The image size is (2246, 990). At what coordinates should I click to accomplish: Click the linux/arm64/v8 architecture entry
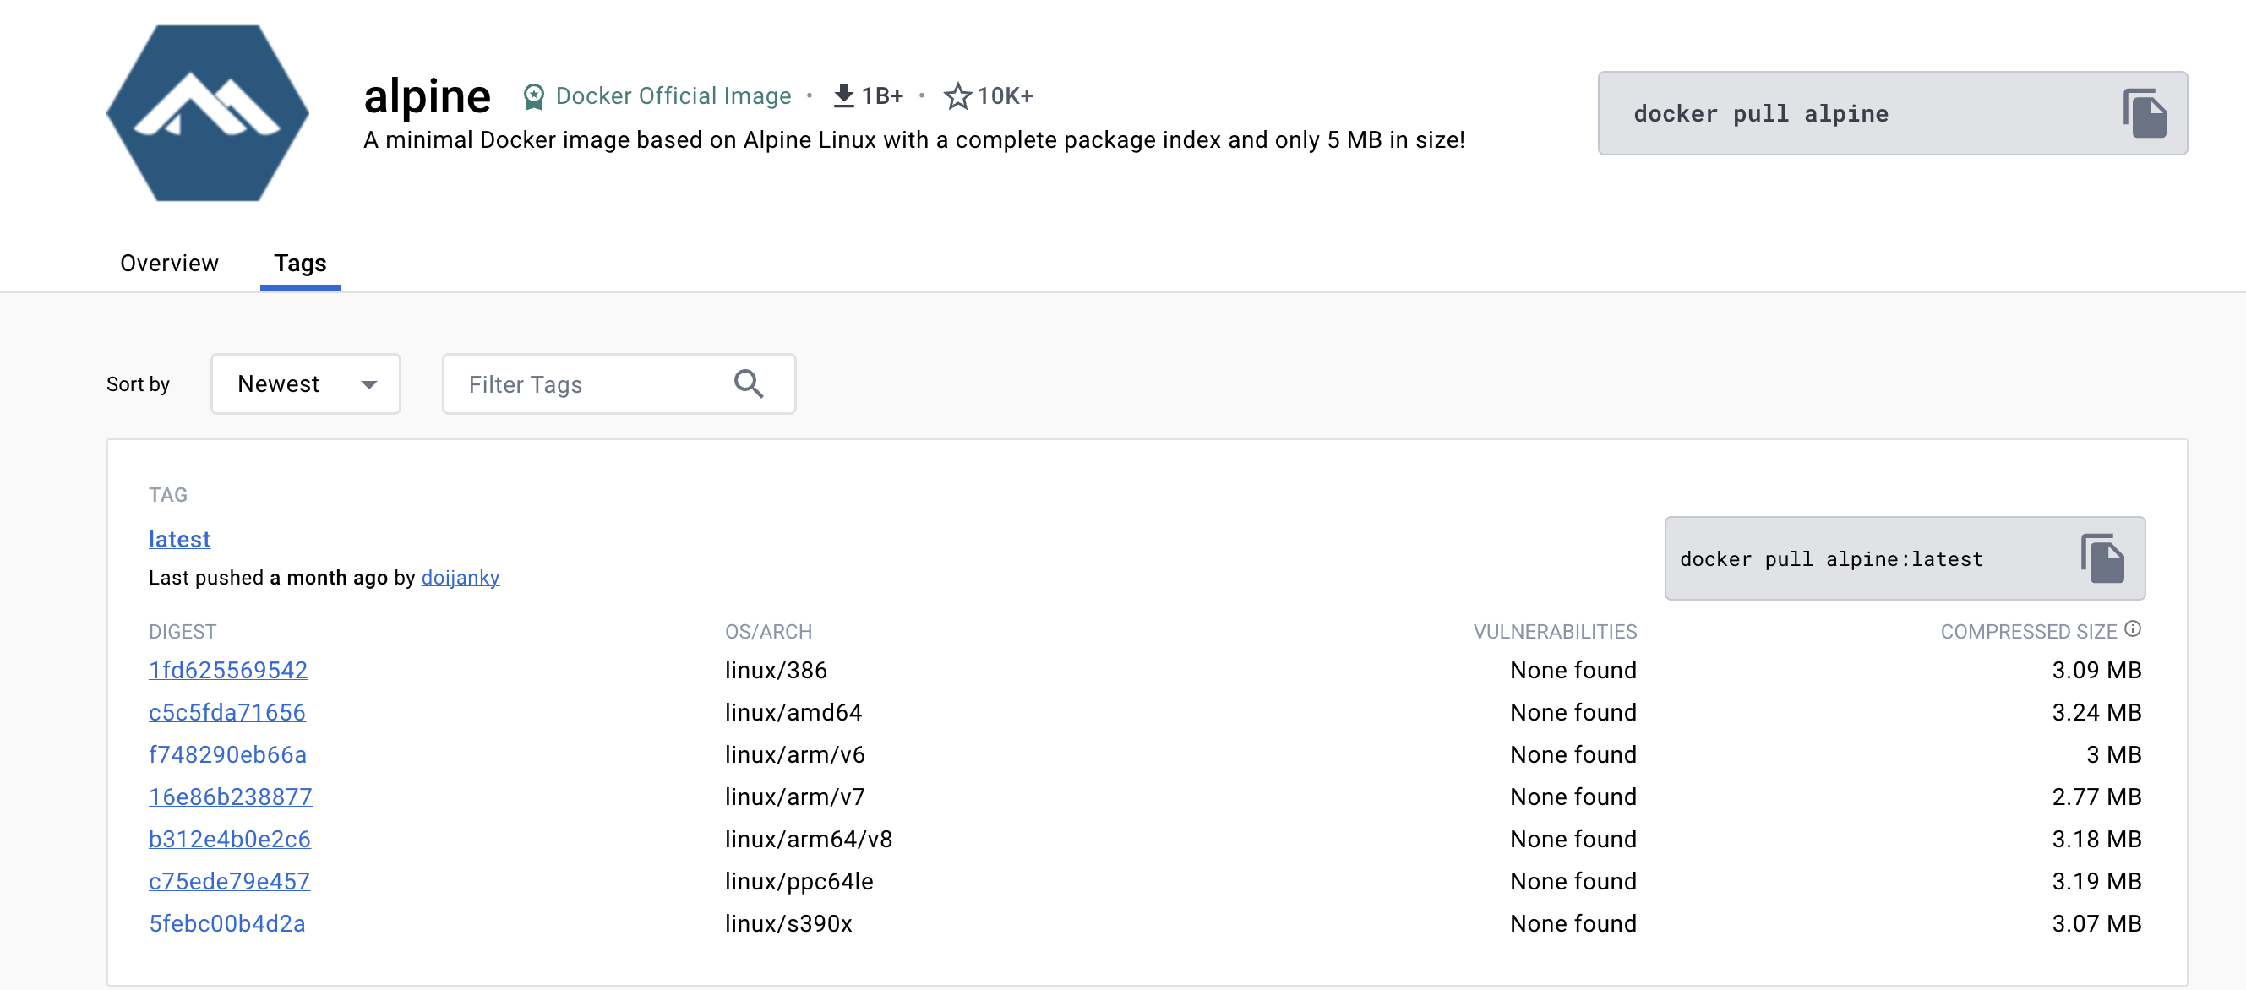pos(810,840)
